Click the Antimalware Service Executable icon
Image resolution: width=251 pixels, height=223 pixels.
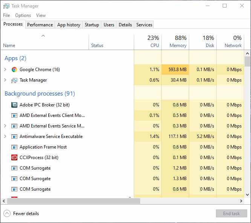click(14, 137)
